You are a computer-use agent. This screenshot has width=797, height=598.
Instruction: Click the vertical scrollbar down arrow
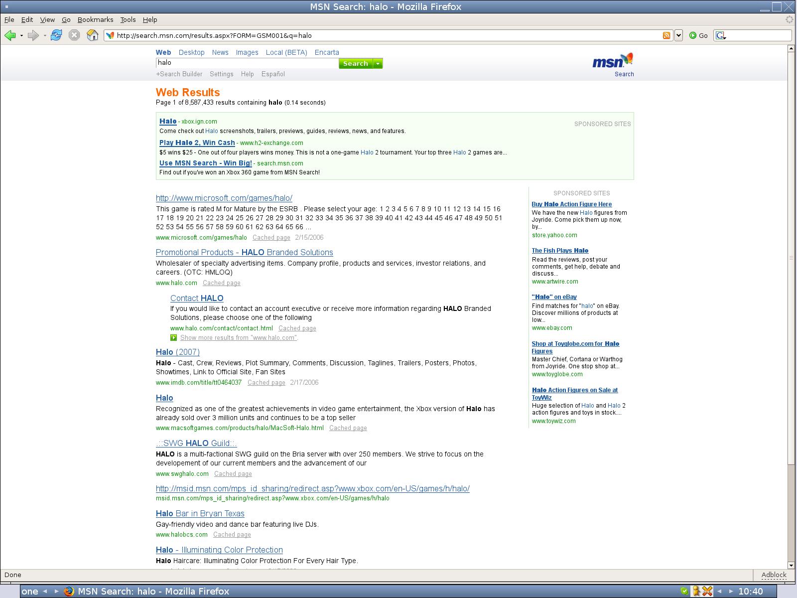point(791,565)
